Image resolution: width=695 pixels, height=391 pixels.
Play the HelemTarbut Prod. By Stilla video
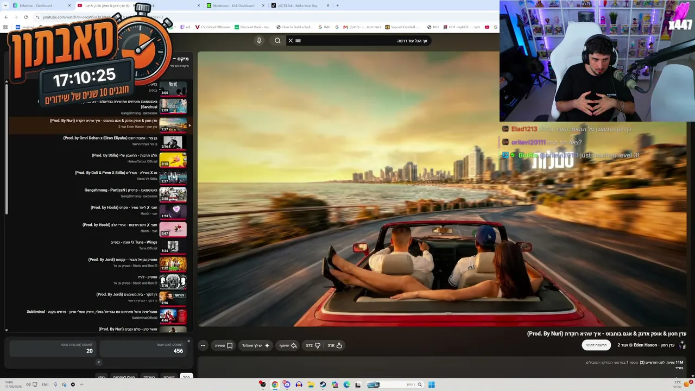pos(173,160)
